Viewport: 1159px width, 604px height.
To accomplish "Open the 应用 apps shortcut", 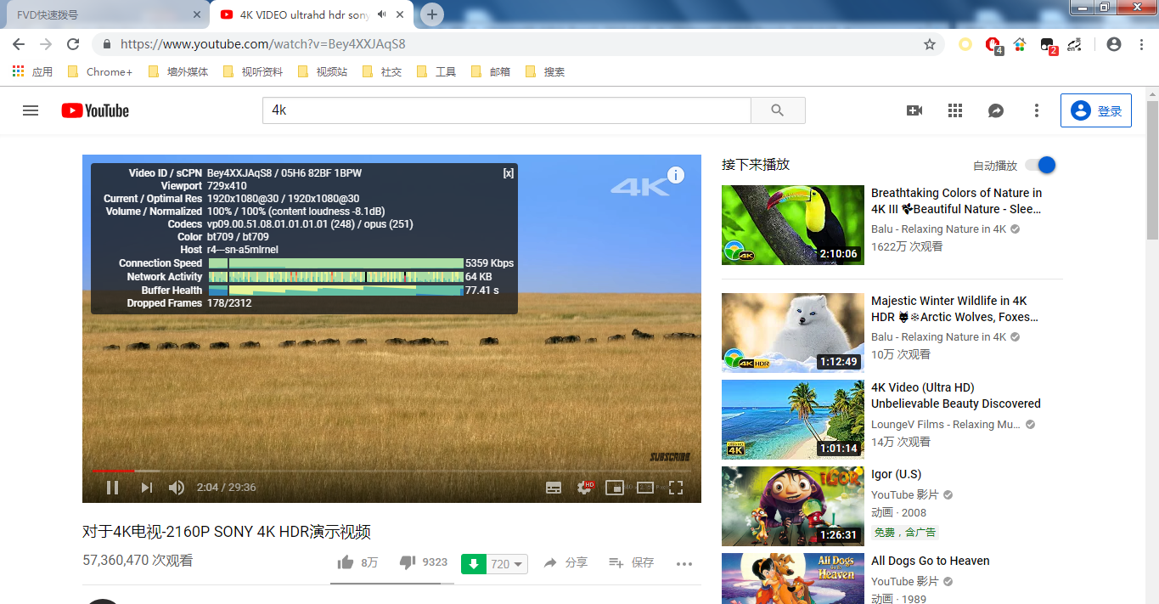I will coord(33,72).
